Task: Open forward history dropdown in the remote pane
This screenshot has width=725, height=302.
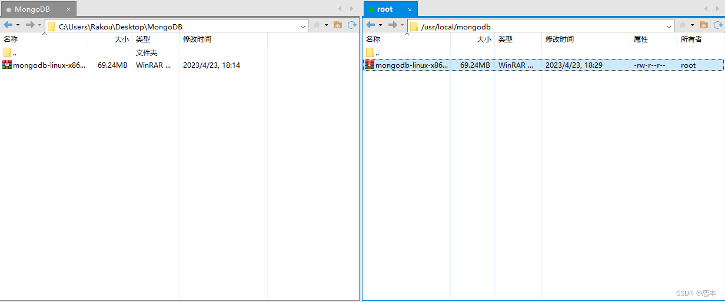Action: pos(402,25)
